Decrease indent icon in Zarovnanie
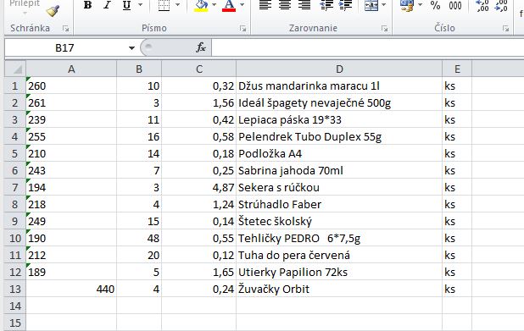Viewport: 524px width, 331px height. (326, 5)
